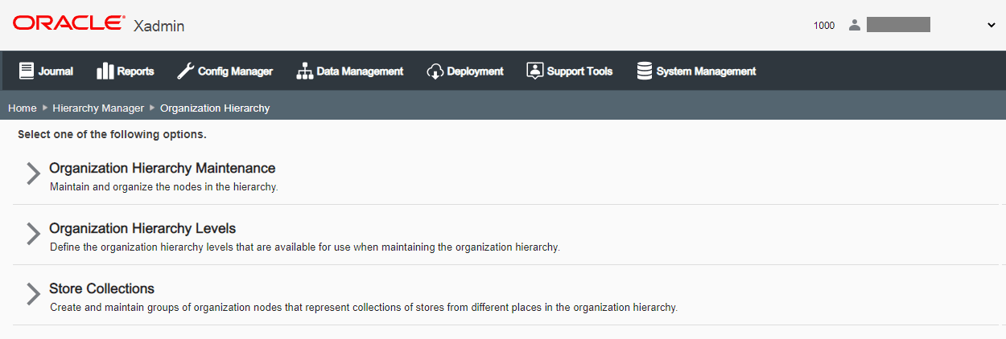Select Organization Hierarchy Levels title

[142, 228]
